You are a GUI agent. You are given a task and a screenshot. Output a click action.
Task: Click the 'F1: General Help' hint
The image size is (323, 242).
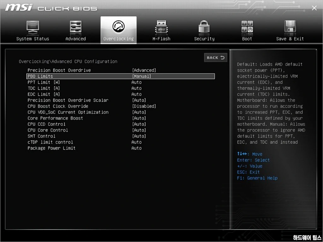click(257, 178)
